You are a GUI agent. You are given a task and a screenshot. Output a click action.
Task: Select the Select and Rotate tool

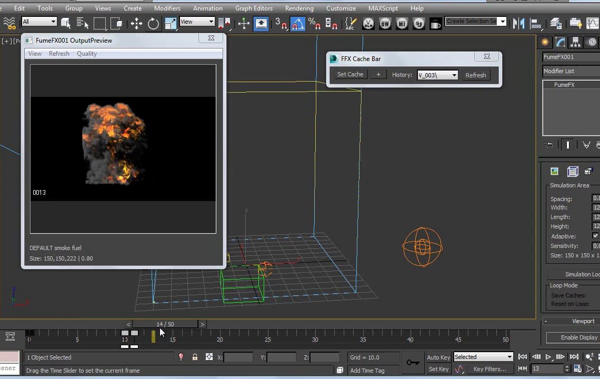[x=152, y=23]
